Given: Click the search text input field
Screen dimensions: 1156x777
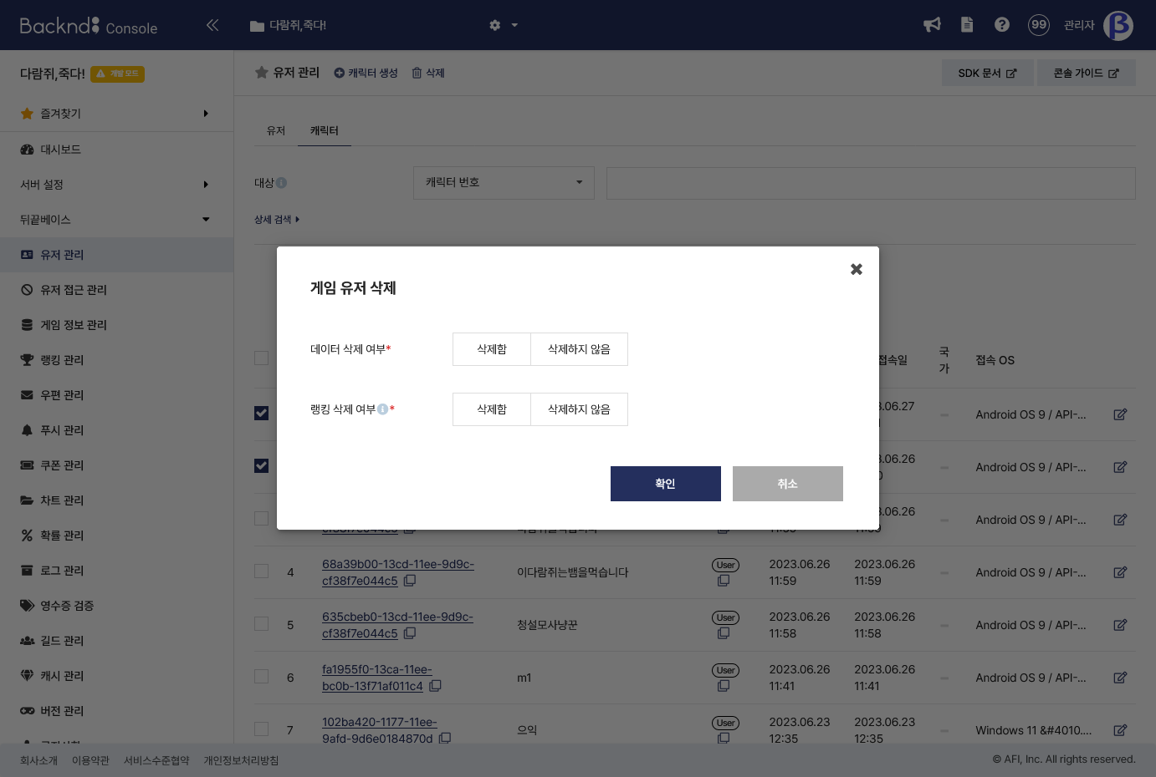Looking at the screenshot, I should pos(871,183).
